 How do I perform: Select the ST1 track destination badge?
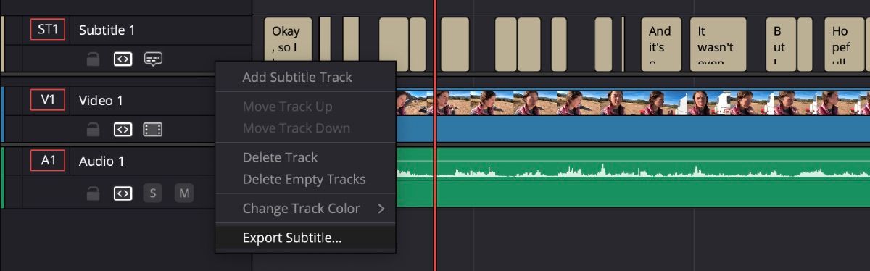pos(48,30)
